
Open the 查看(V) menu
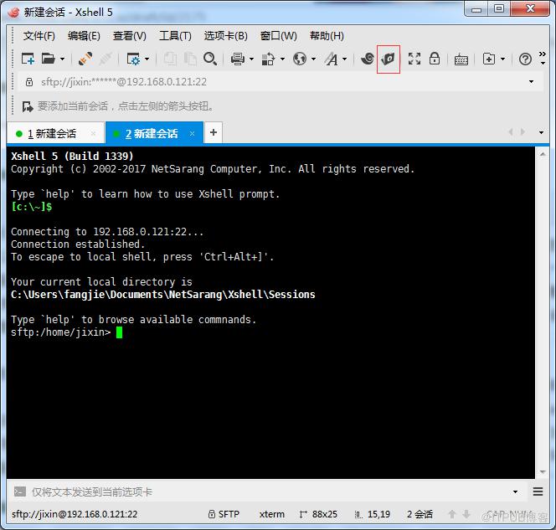pos(130,36)
